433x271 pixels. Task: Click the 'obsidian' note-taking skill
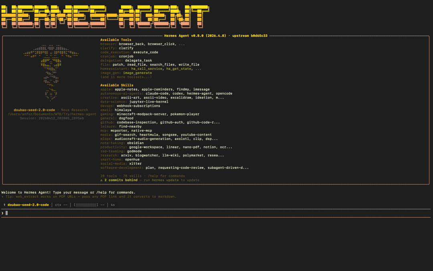[x=136, y=143]
